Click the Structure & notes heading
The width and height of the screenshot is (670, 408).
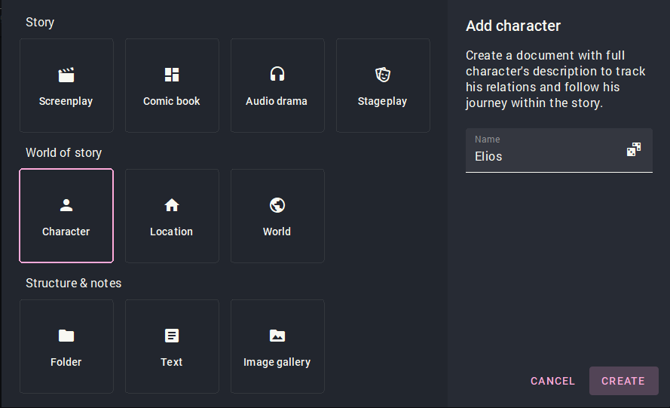pyautogui.click(x=74, y=283)
